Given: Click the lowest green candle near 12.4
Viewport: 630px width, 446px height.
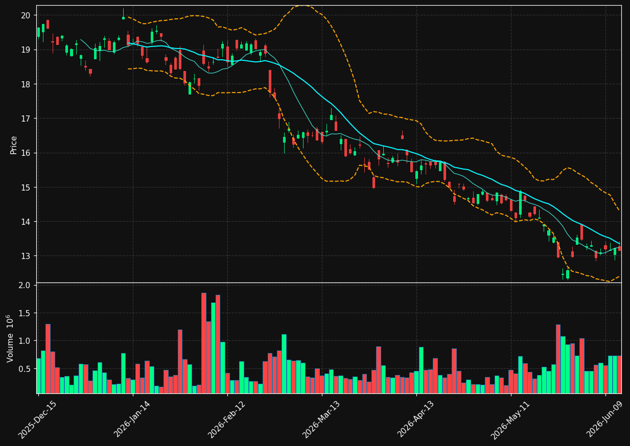Looking at the screenshot, I should pyautogui.click(x=567, y=274).
